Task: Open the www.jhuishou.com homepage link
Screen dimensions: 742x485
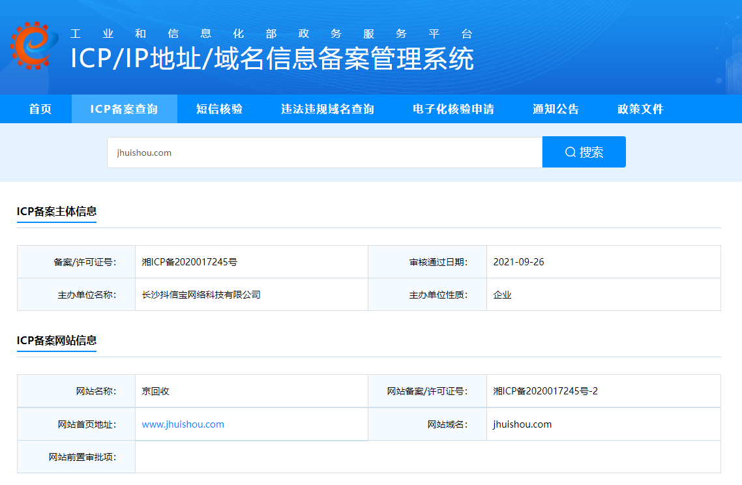Action: click(x=183, y=424)
